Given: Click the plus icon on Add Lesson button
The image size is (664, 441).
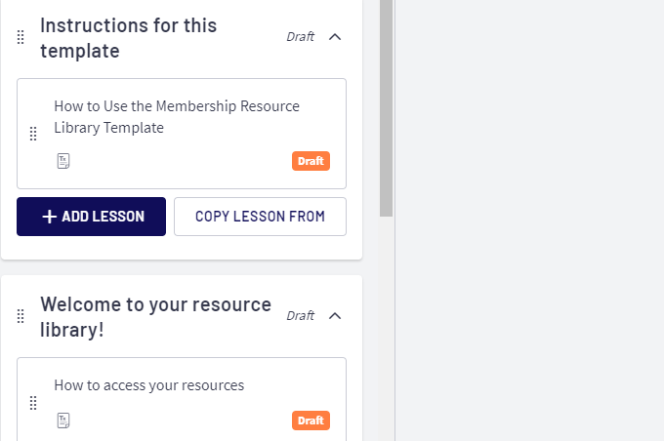Looking at the screenshot, I should [49, 217].
